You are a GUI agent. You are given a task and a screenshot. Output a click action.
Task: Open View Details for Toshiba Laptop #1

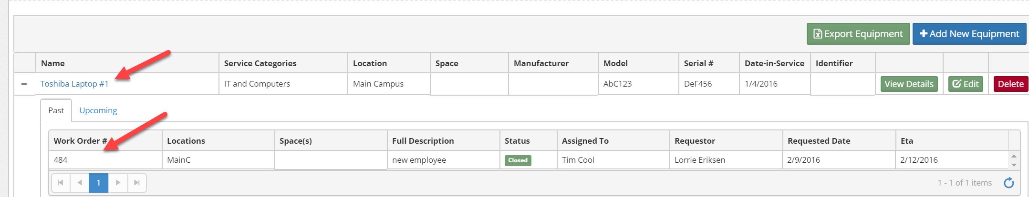coord(909,84)
